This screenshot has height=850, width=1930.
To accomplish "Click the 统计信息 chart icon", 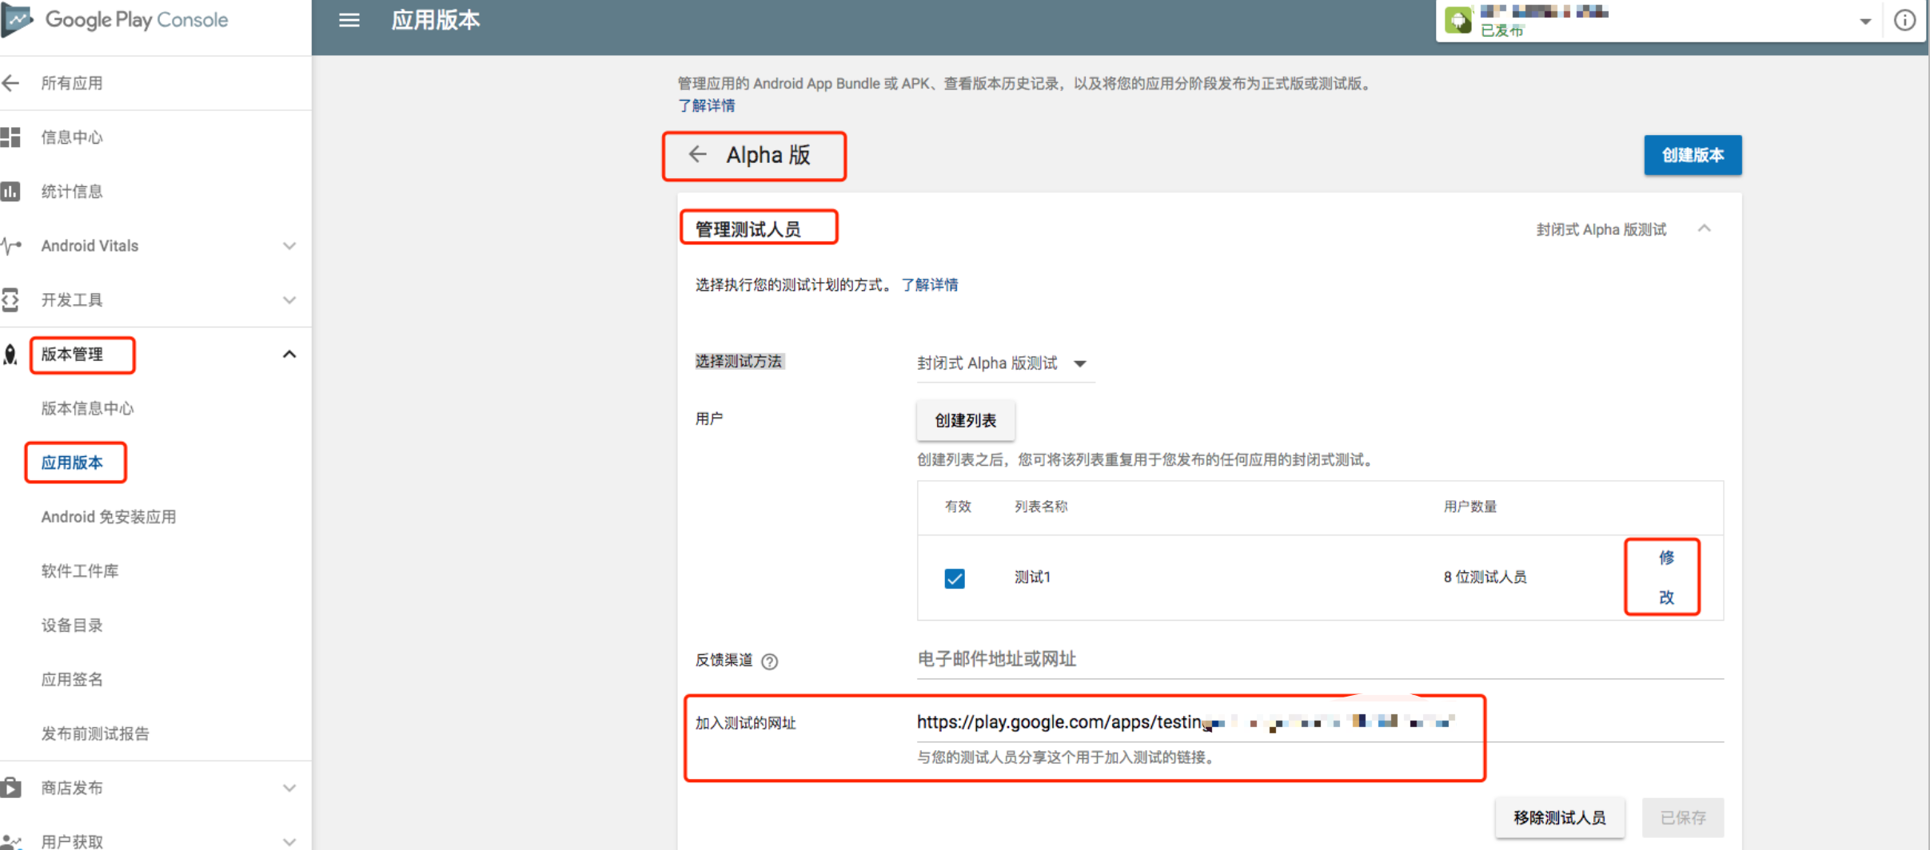I will click(11, 192).
